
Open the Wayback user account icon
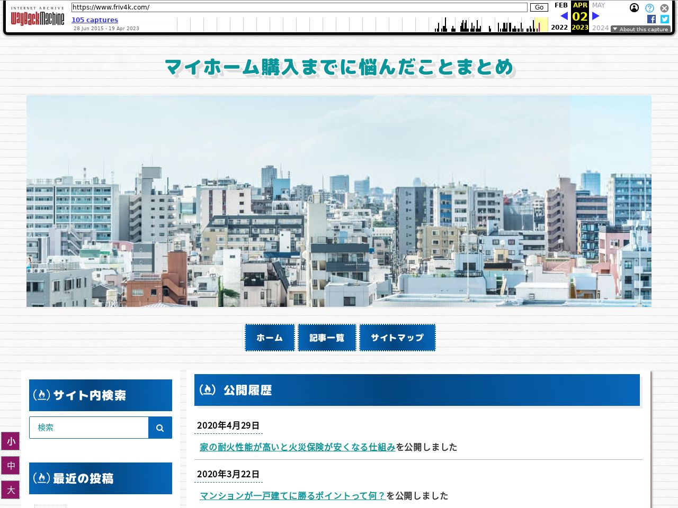click(x=634, y=8)
